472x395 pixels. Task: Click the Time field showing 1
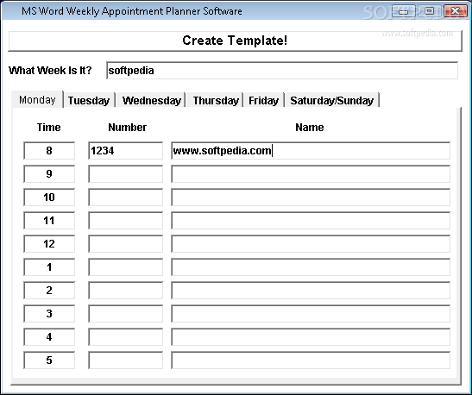click(x=49, y=266)
